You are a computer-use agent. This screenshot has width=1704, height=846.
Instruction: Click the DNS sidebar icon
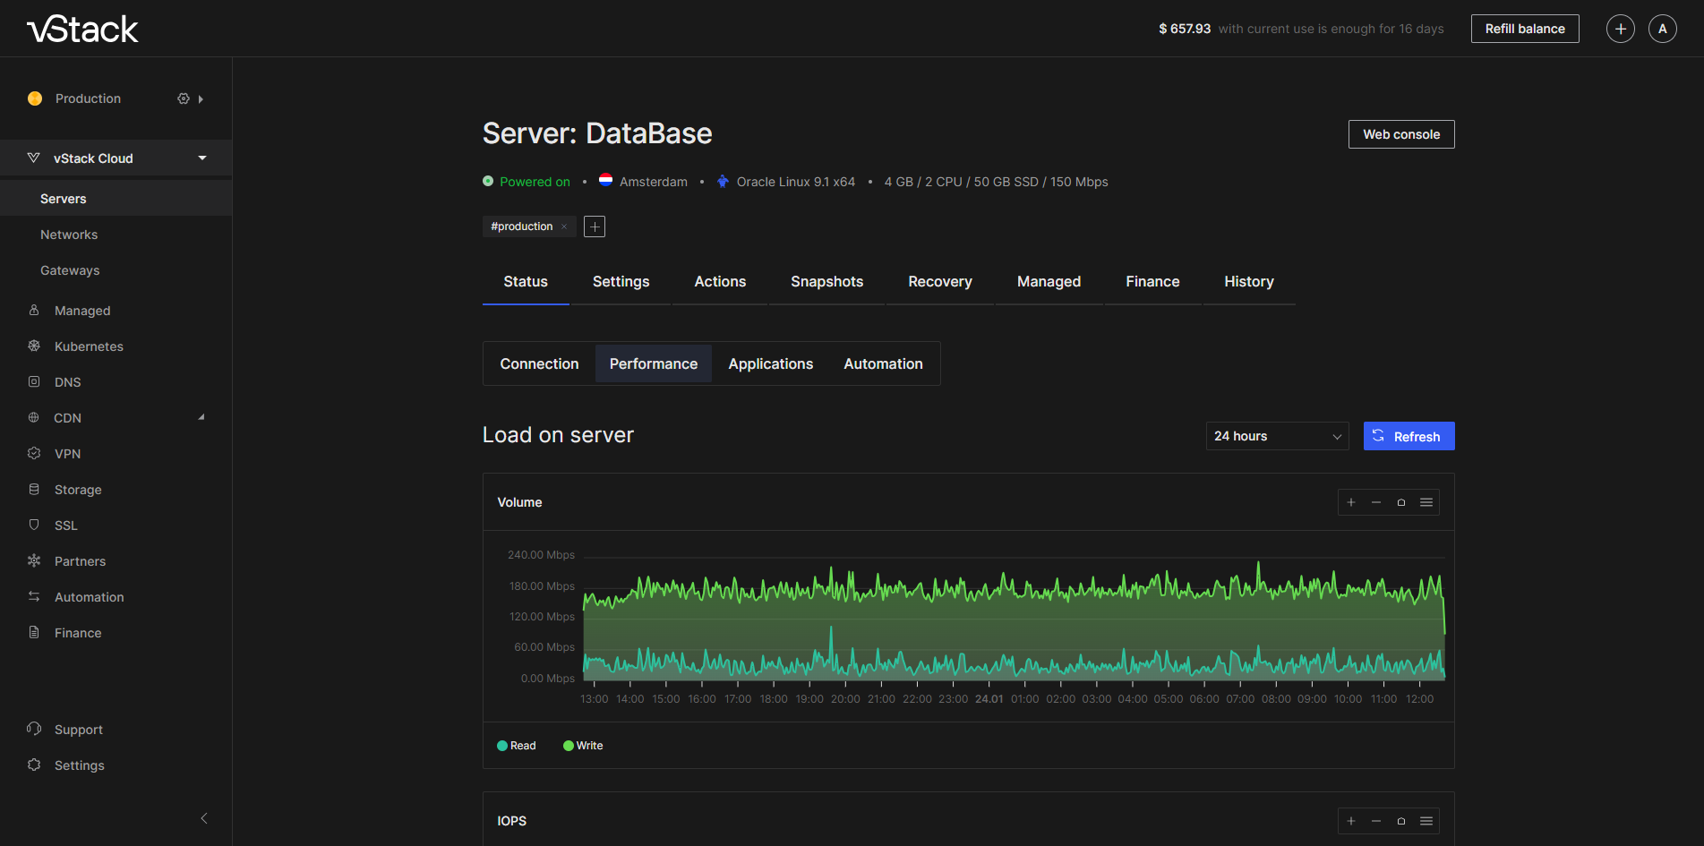[34, 381]
